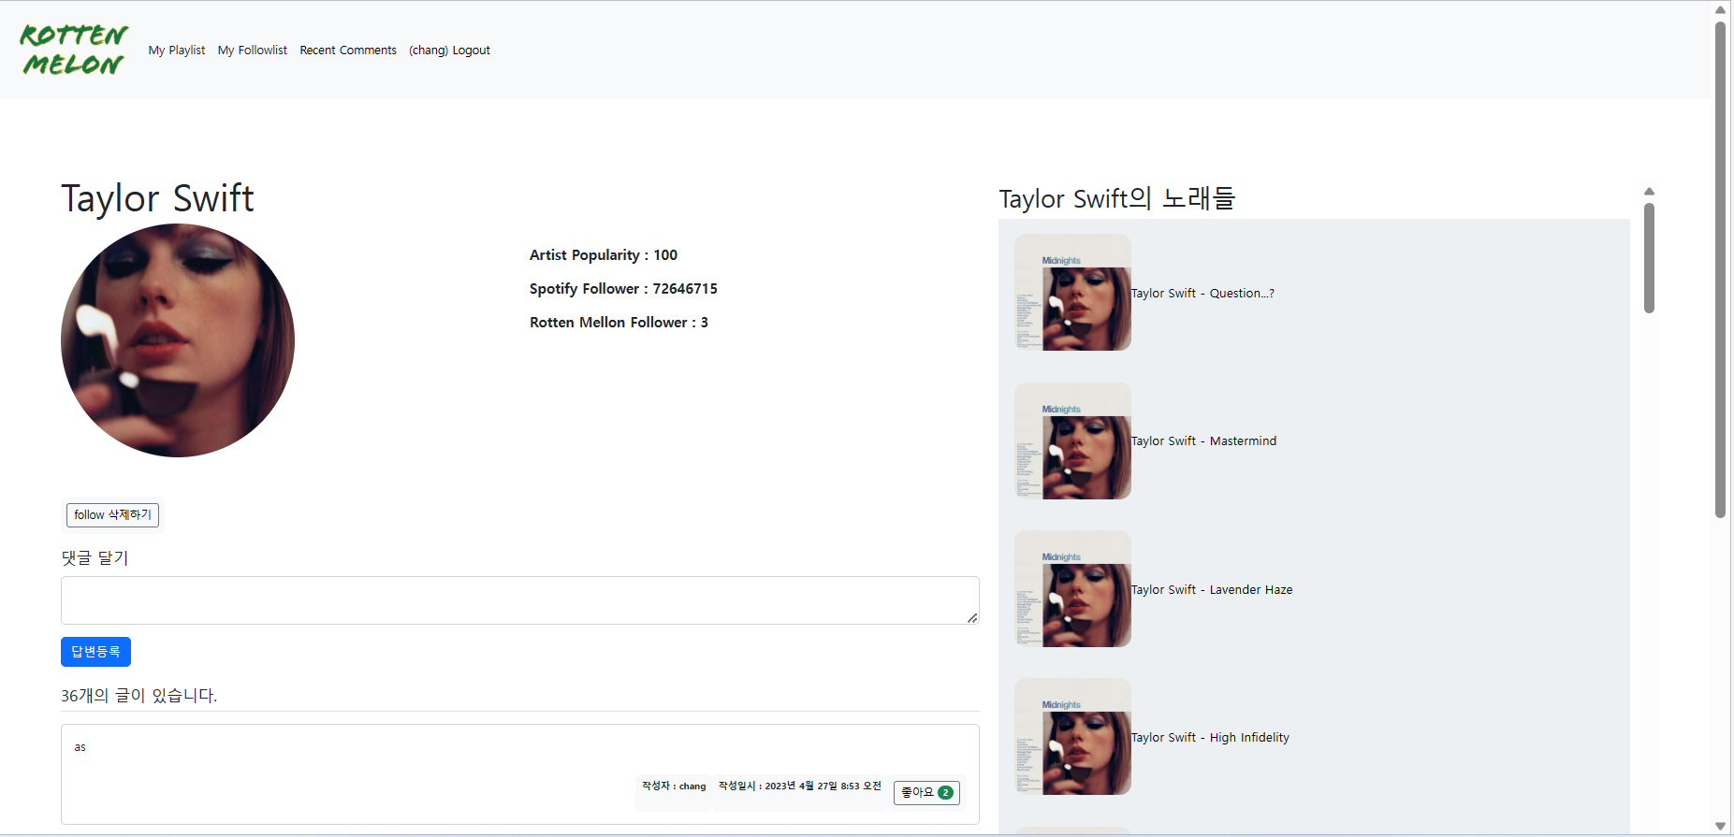Submit comment with 답변등록 button
Image resolution: width=1734 pixels, height=837 pixels.
tap(95, 652)
